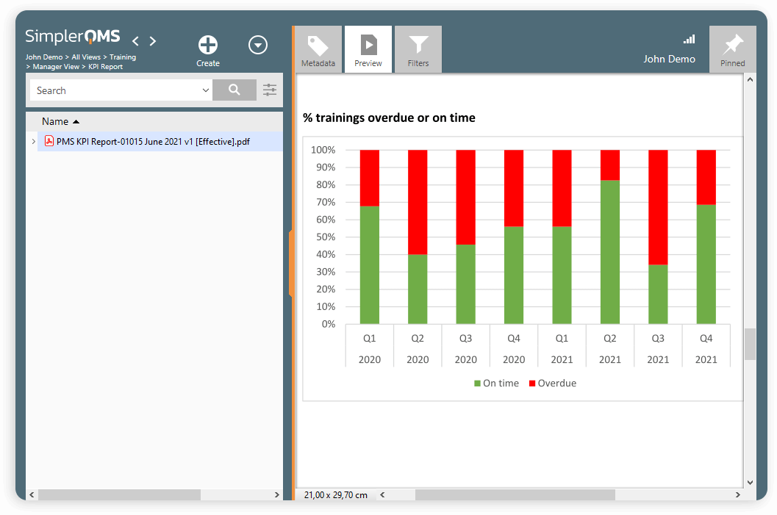Open the circular dropdown next to Create
777x515 pixels.
(258, 45)
